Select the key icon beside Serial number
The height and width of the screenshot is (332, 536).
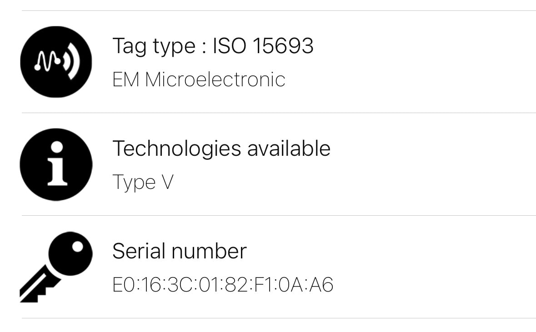56,267
